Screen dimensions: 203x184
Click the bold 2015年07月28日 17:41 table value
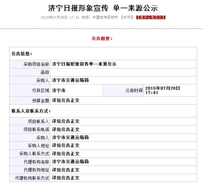click(163, 90)
